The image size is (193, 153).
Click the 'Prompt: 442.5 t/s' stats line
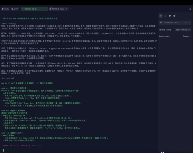click(21, 145)
